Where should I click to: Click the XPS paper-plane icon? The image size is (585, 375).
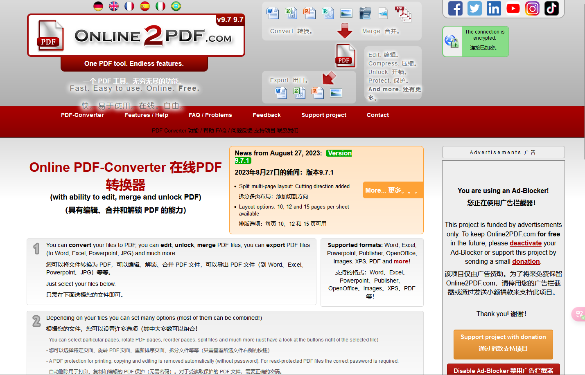(x=383, y=13)
